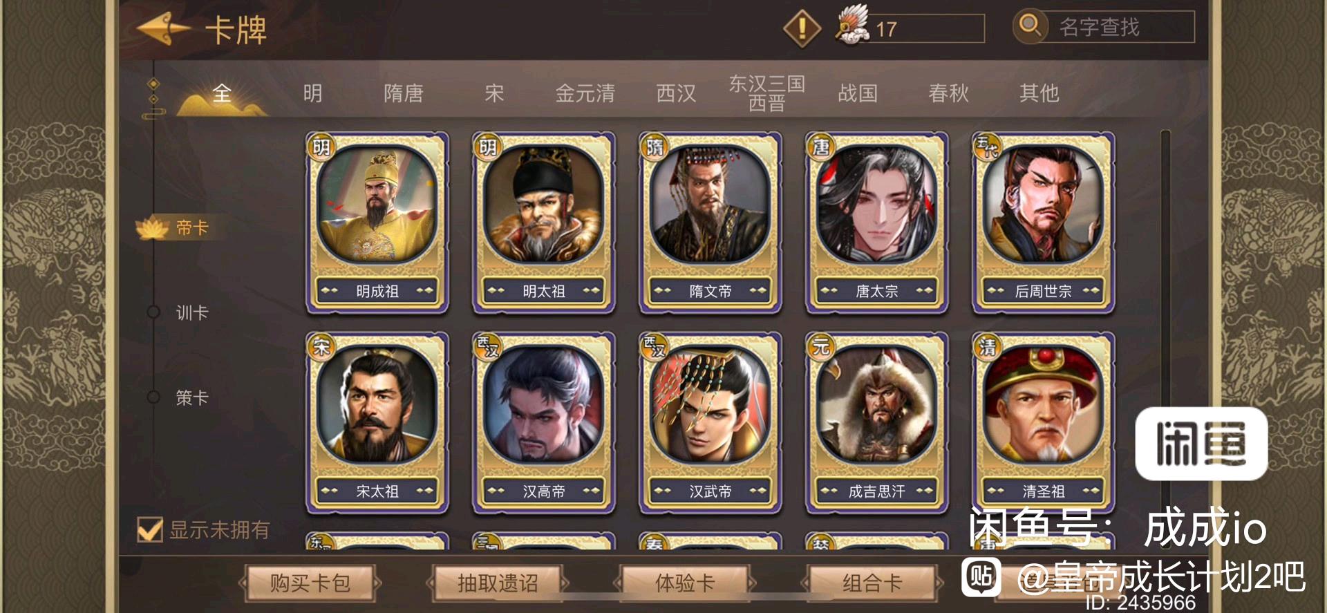Click the card list vertical scrollbar
This screenshot has height=613, width=1327.
[1165, 339]
